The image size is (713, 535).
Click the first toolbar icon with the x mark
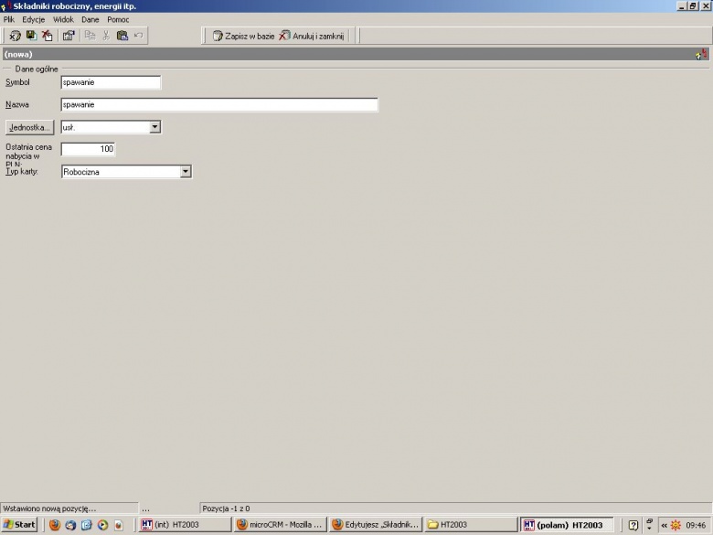point(15,36)
